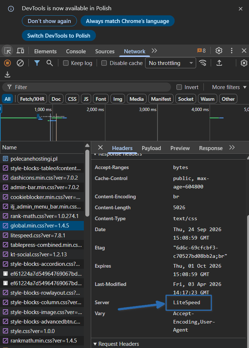Select the Network tab

click(135, 51)
